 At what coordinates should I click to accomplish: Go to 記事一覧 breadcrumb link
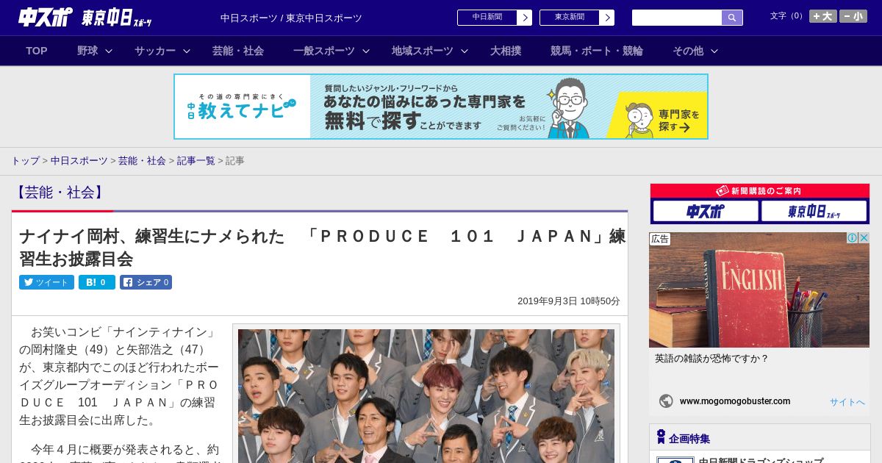(x=196, y=160)
